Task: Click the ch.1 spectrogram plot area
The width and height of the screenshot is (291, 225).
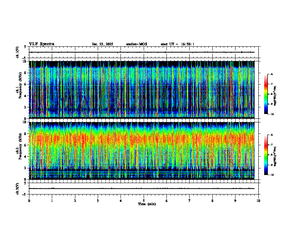Action: pos(142,90)
